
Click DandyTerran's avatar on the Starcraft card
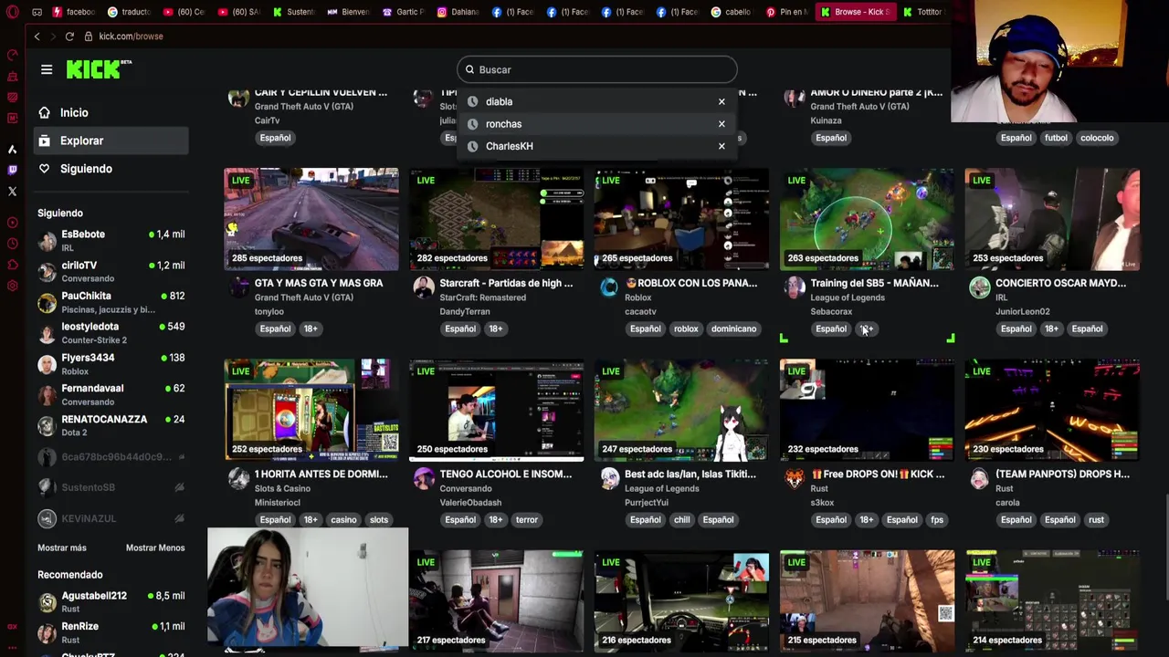424,288
